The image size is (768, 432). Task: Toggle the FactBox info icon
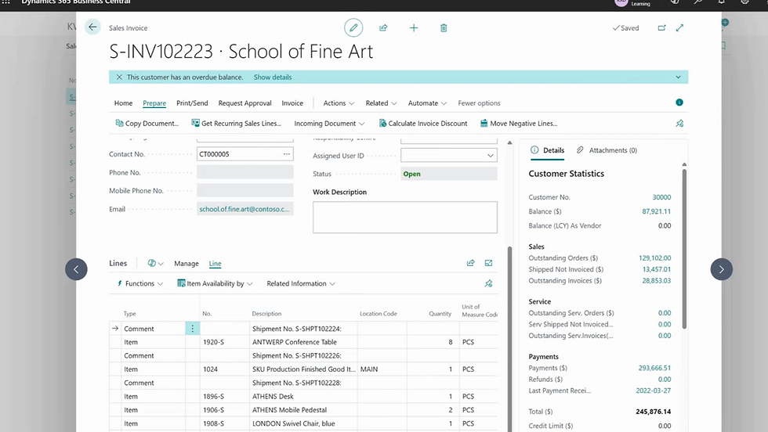pos(679,103)
